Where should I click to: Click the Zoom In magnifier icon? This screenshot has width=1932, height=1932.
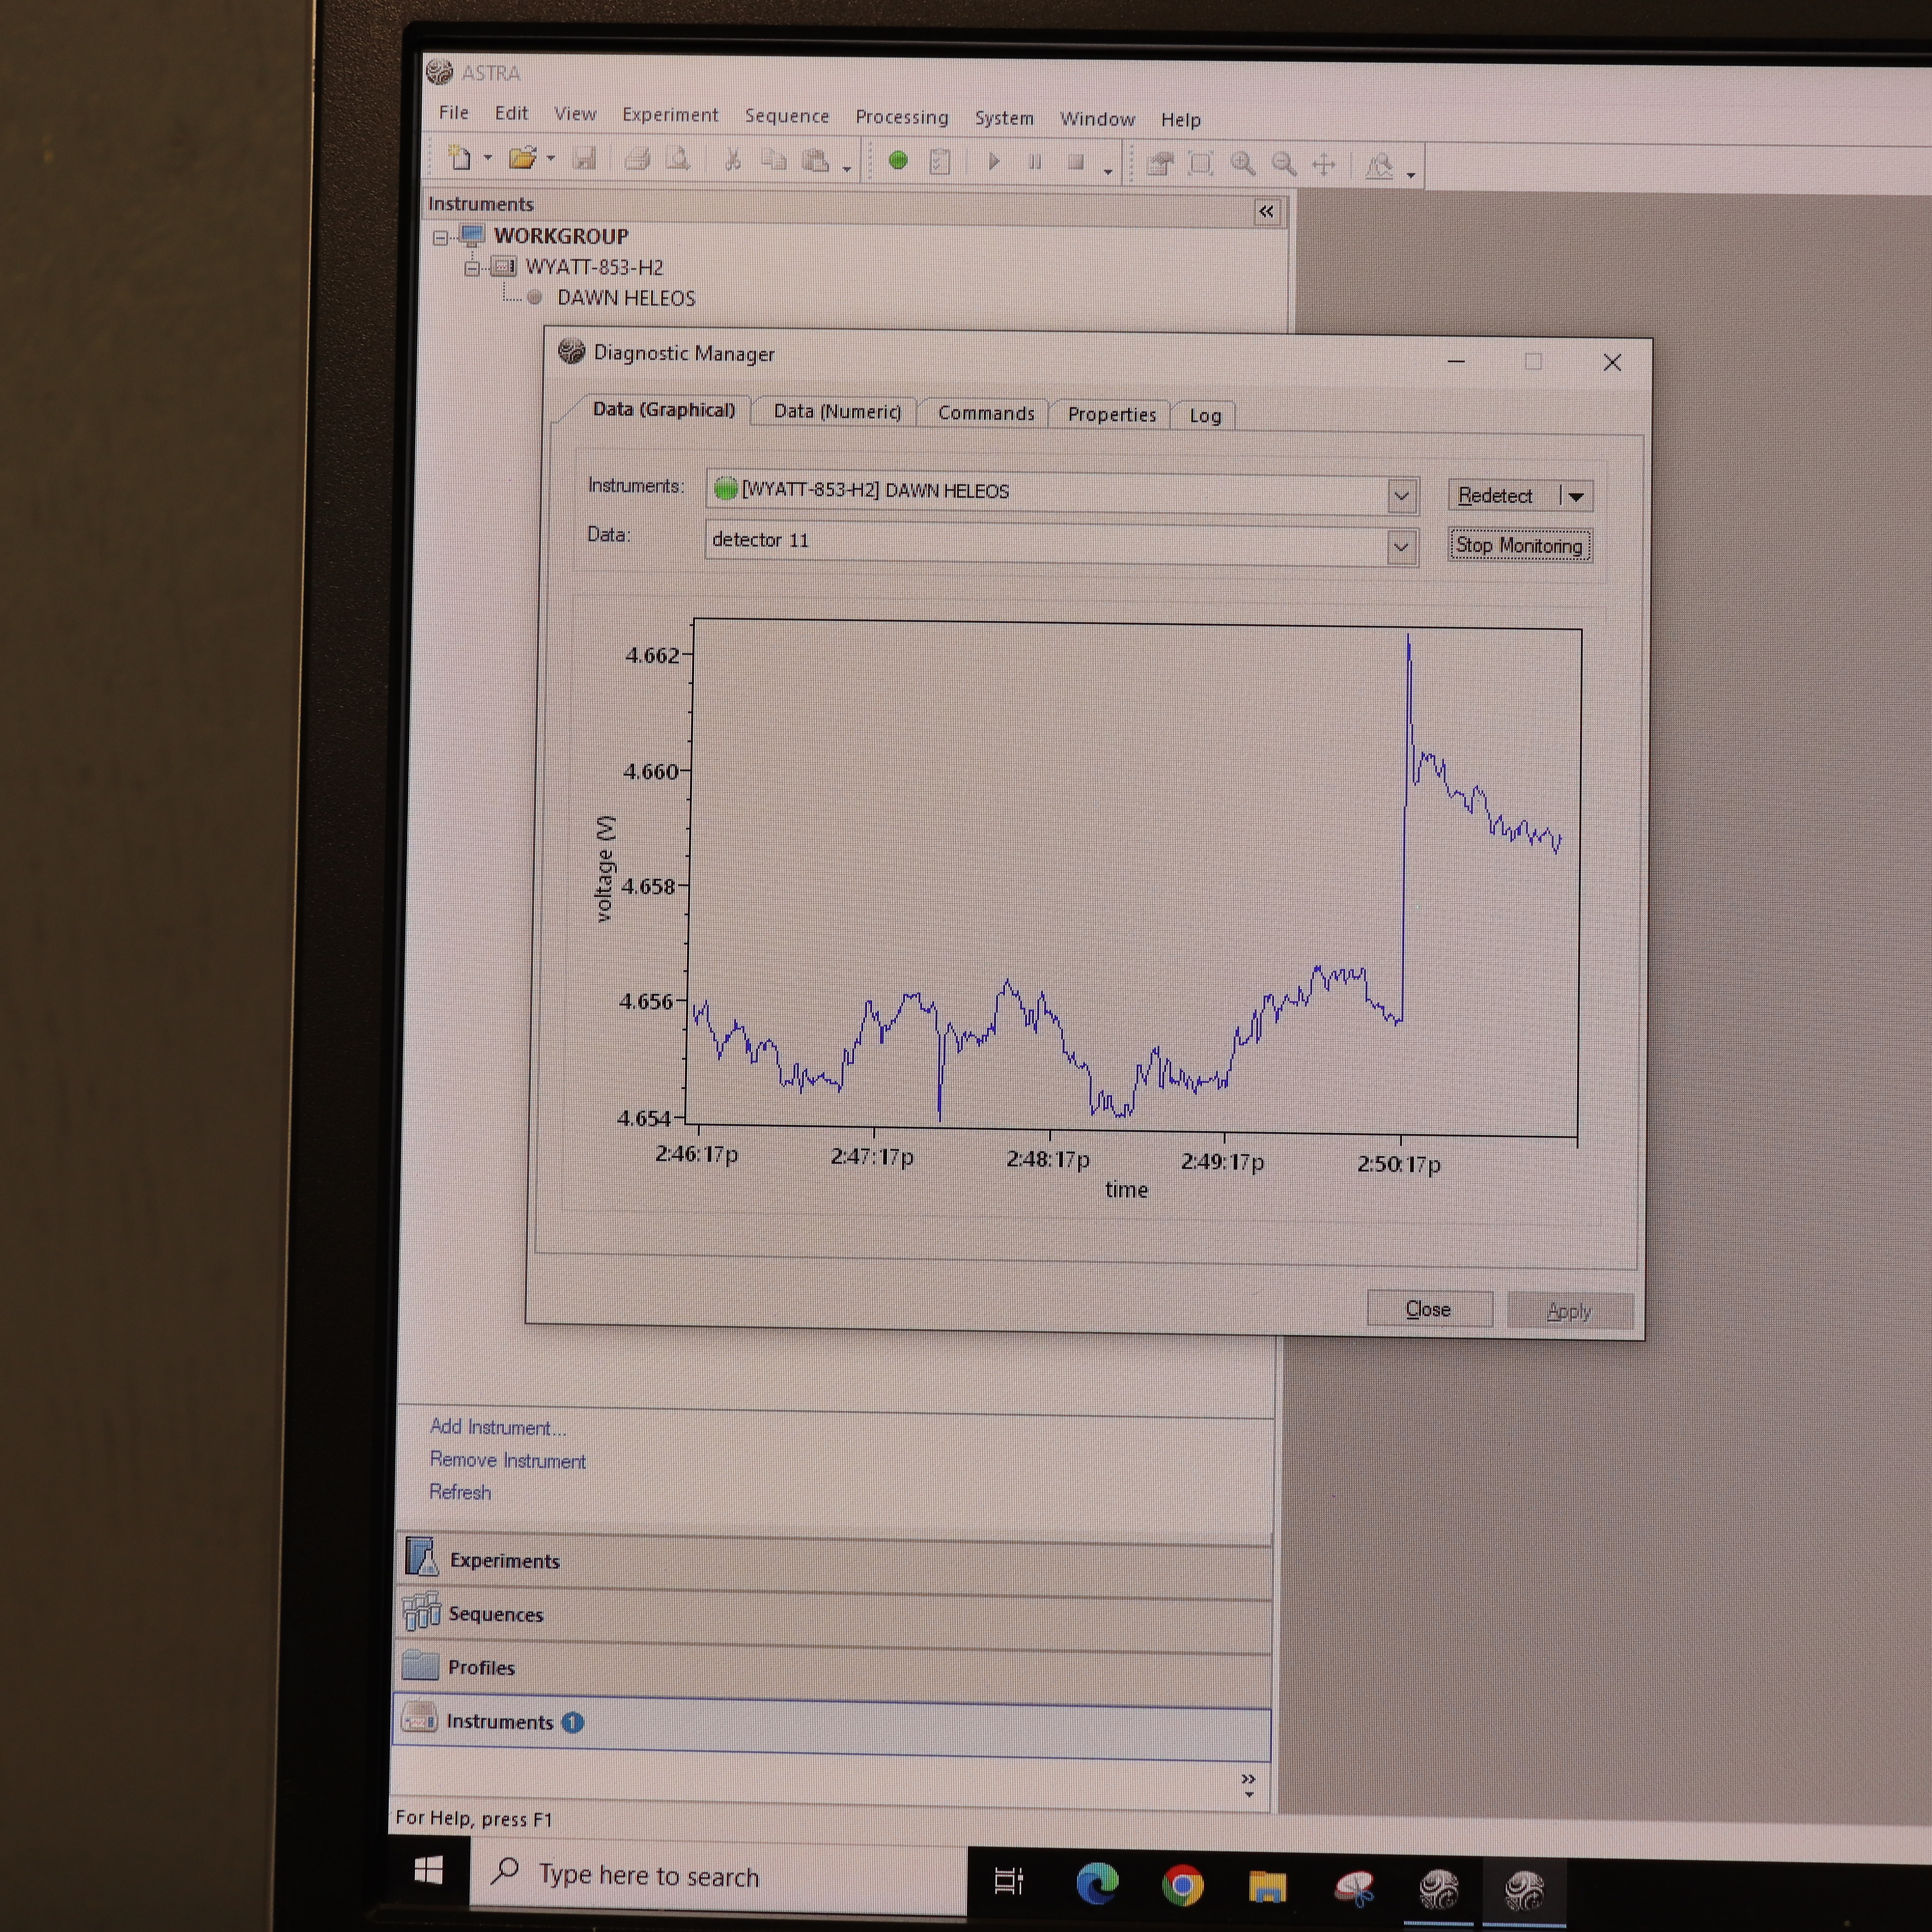pyautogui.click(x=1243, y=164)
